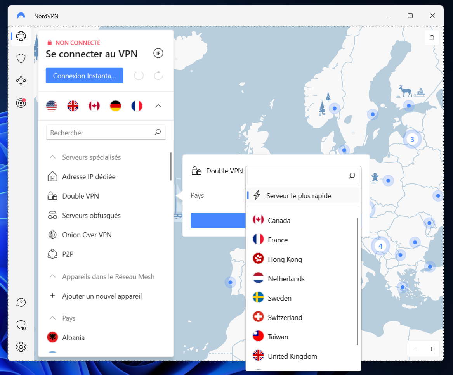Show IP address info icon
Screen dimensions: 453x375
(158, 53)
